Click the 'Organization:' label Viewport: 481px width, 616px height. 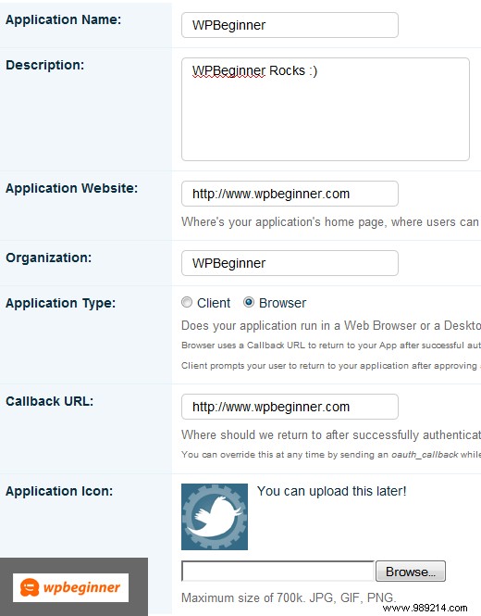48,258
